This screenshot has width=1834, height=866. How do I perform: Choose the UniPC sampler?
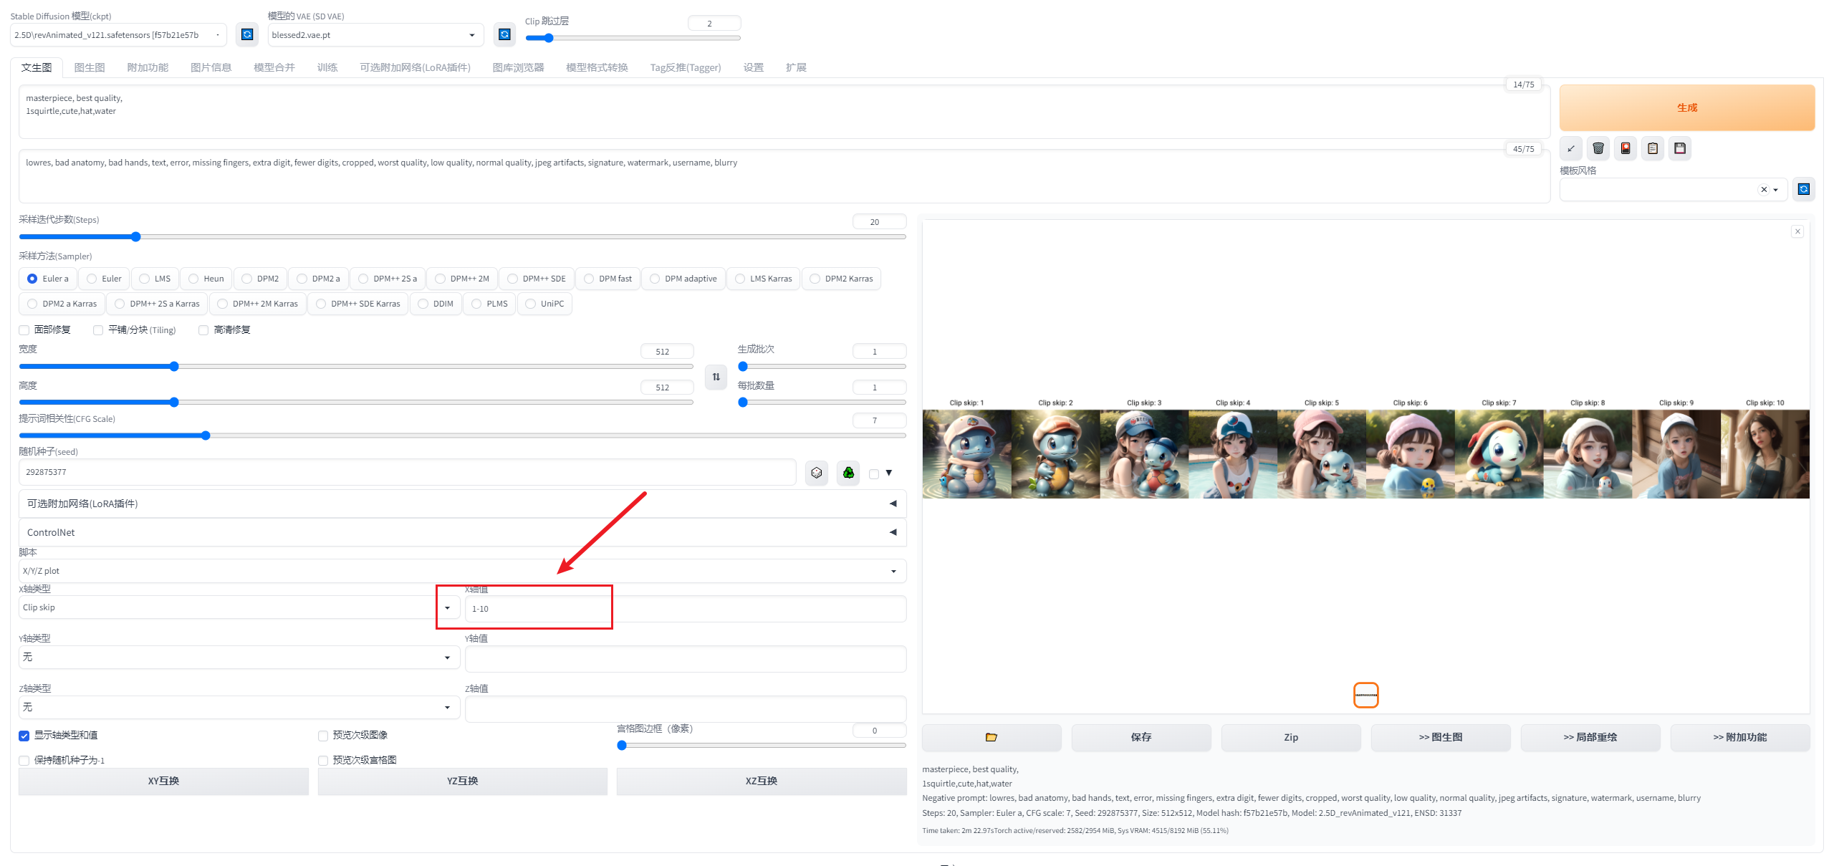pos(544,304)
